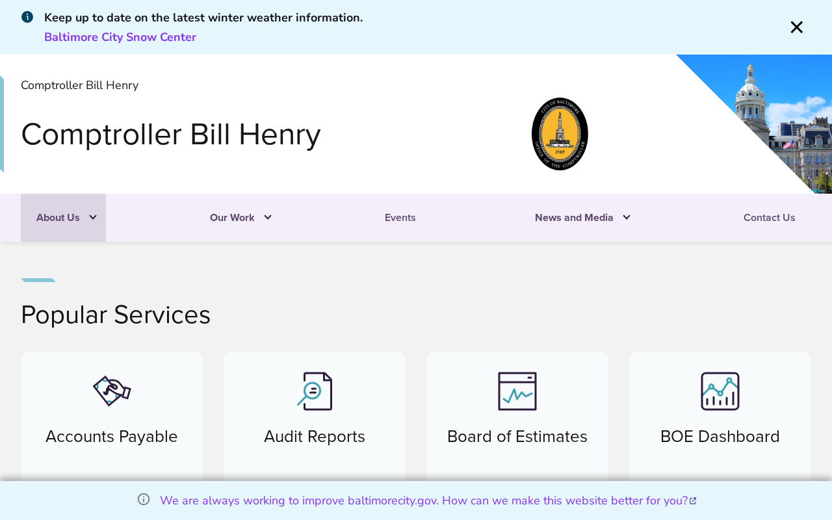Viewport: 832px width, 520px height.
Task: Click the info icon in feedback bar
Action: [x=144, y=499]
